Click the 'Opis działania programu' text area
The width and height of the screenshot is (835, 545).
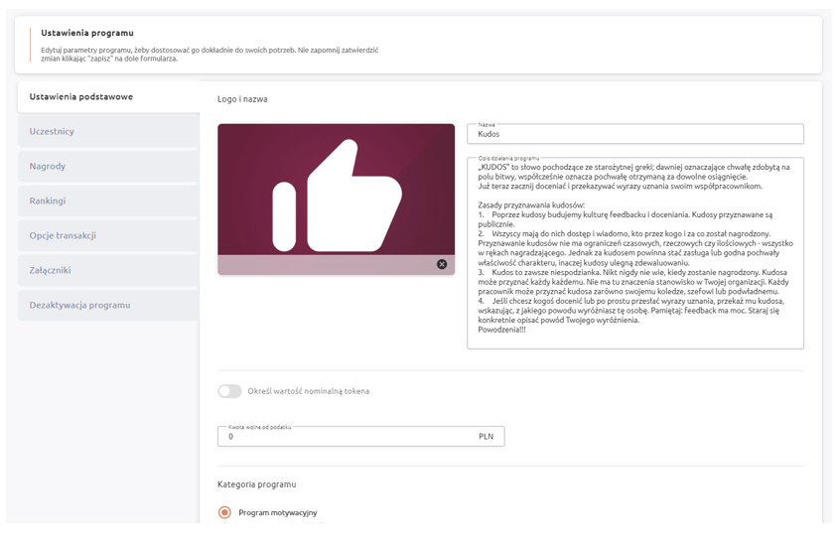pos(635,253)
